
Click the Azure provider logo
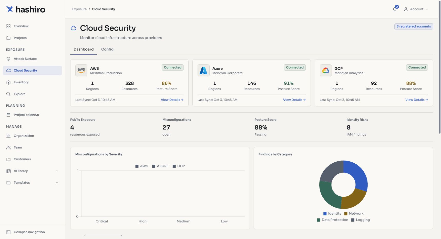(203, 70)
